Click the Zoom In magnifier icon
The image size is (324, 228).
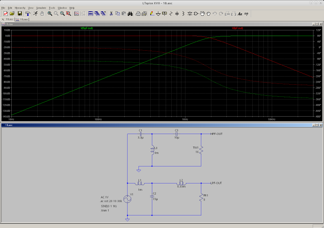point(50,13)
